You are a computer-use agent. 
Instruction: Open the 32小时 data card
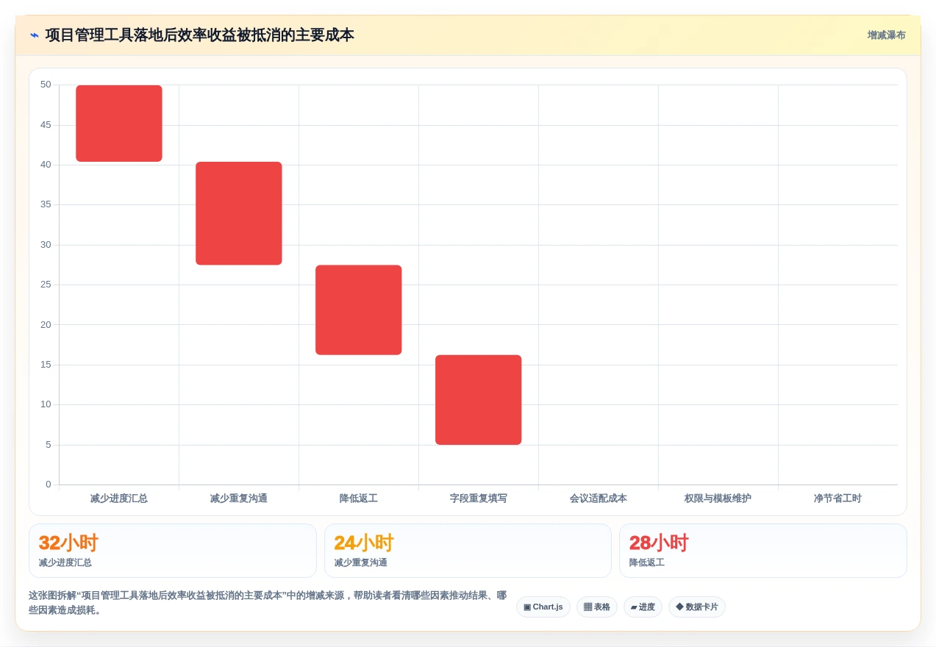click(173, 551)
